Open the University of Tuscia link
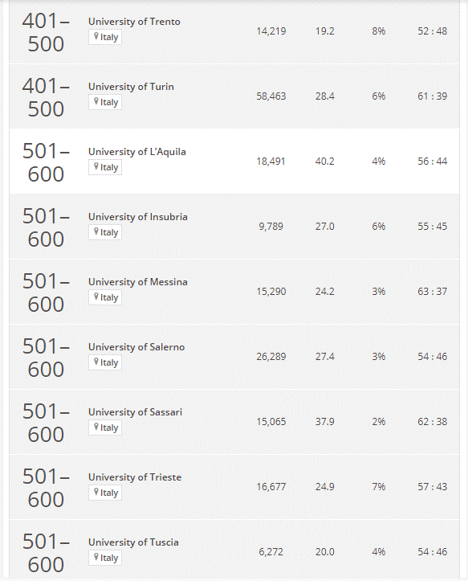 click(133, 543)
